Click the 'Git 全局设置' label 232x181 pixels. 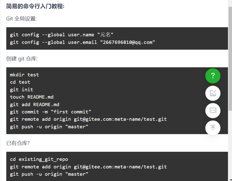coord(21,19)
